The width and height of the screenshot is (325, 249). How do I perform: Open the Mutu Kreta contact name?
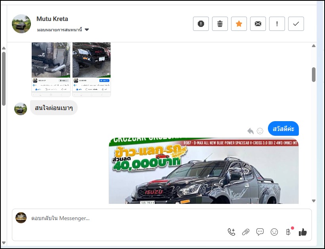(x=52, y=19)
